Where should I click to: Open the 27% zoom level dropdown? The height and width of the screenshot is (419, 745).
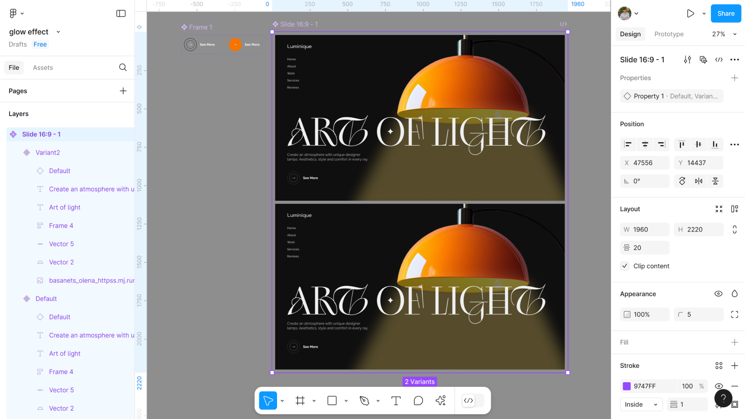click(x=724, y=34)
